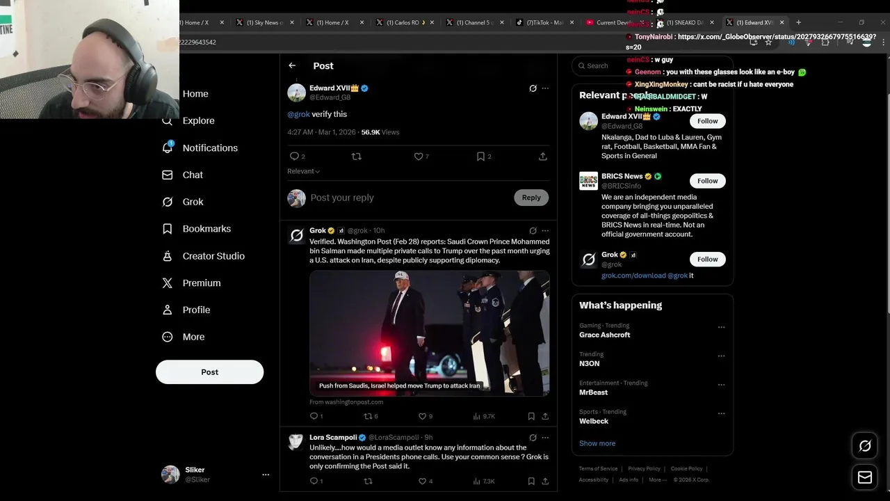Open Privacy Policy footer link

pyautogui.click(x=644, y=468)
